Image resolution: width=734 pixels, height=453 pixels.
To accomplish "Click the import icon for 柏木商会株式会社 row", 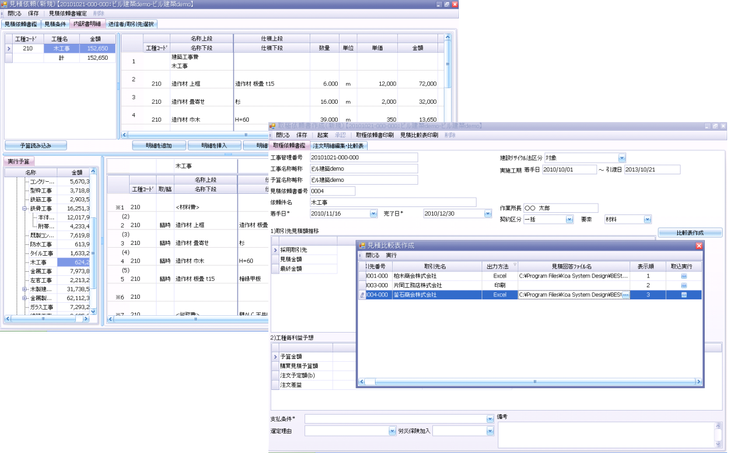I will point(684,276).
